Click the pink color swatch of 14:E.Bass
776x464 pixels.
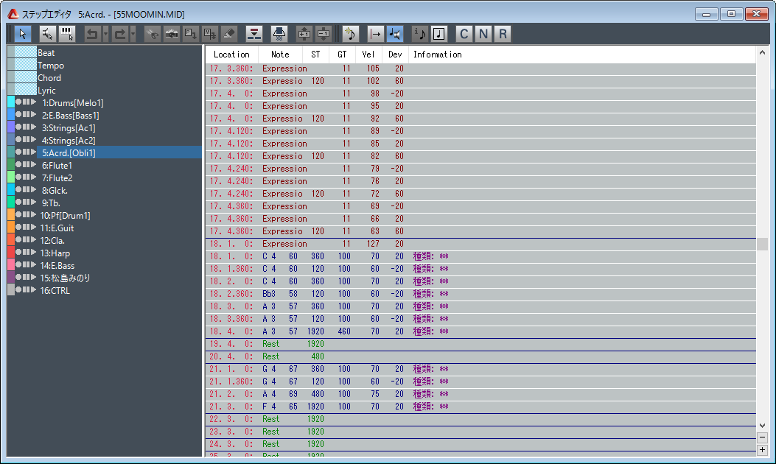coord(11,266)
